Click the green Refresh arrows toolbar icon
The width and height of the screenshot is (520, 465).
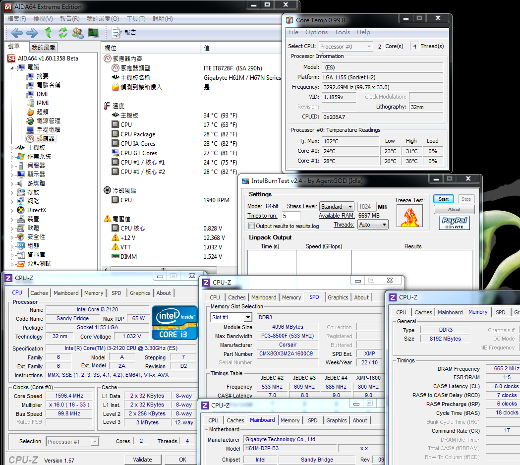click(62, 33)
